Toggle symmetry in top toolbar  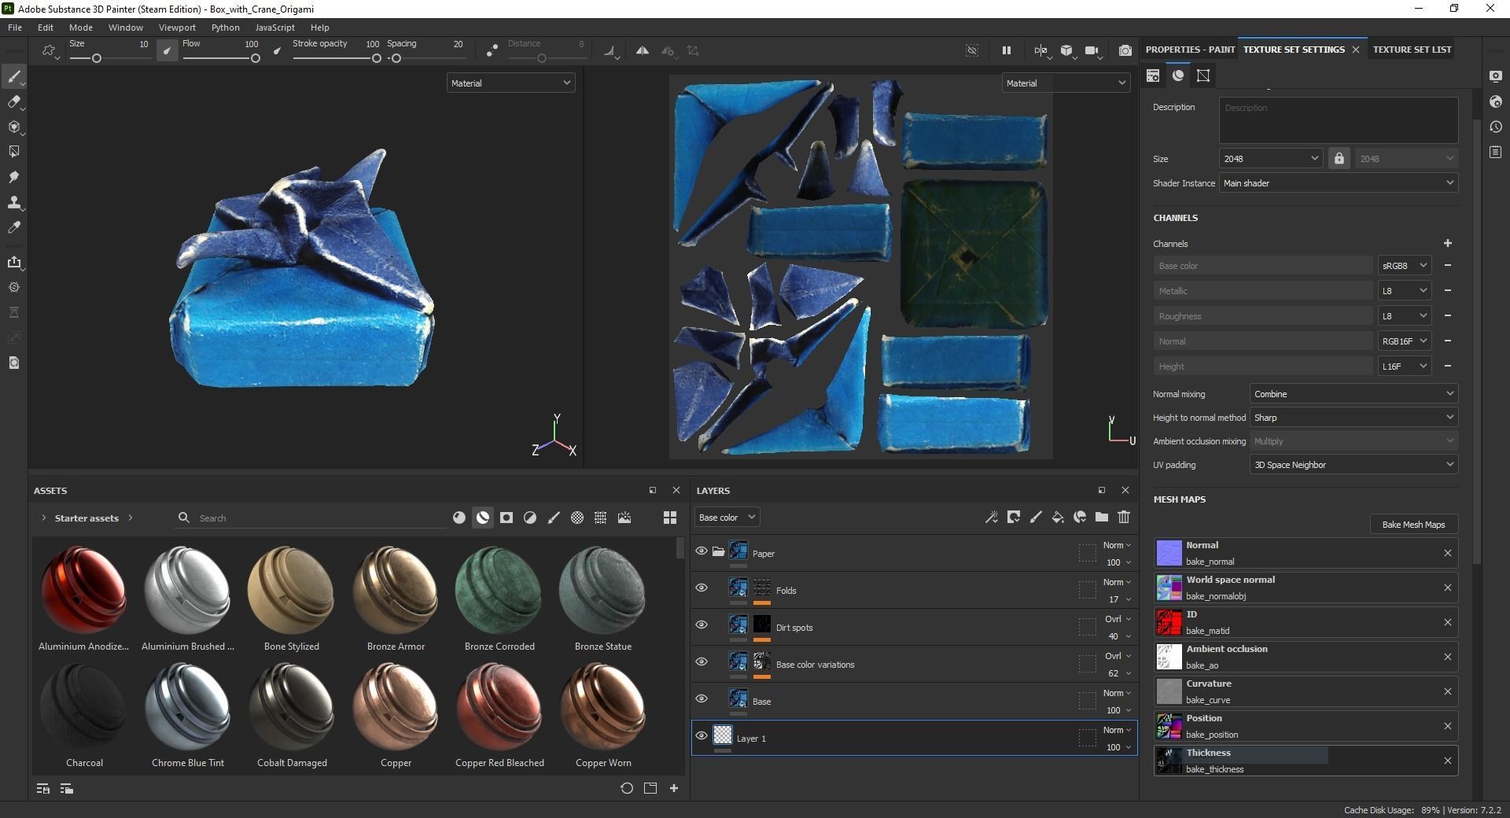click(x=643, y=50)
